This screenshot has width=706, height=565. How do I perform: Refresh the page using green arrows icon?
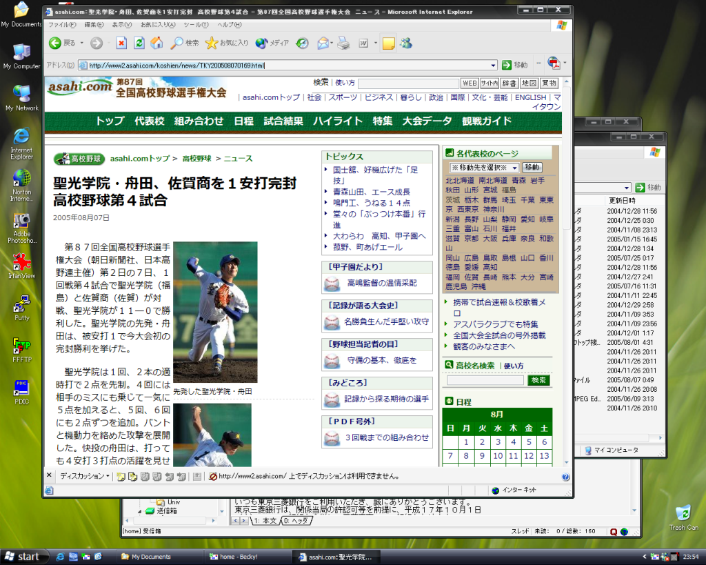pyautogui.click(x=139, y=43)
